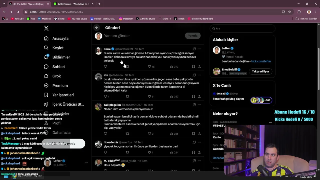Open the kick.com/lefter link
Screen dimensions: 320x180
click(x=261, y=61)
